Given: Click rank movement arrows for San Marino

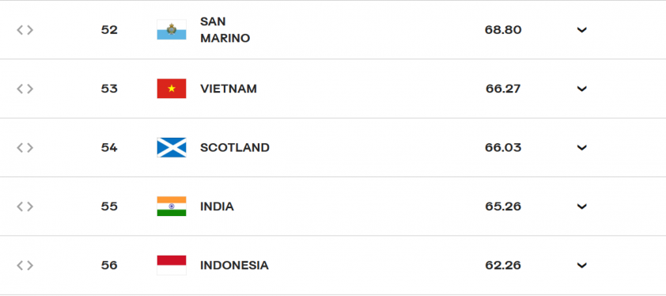Looking at the screenshot, I should [x=25, y=30].
